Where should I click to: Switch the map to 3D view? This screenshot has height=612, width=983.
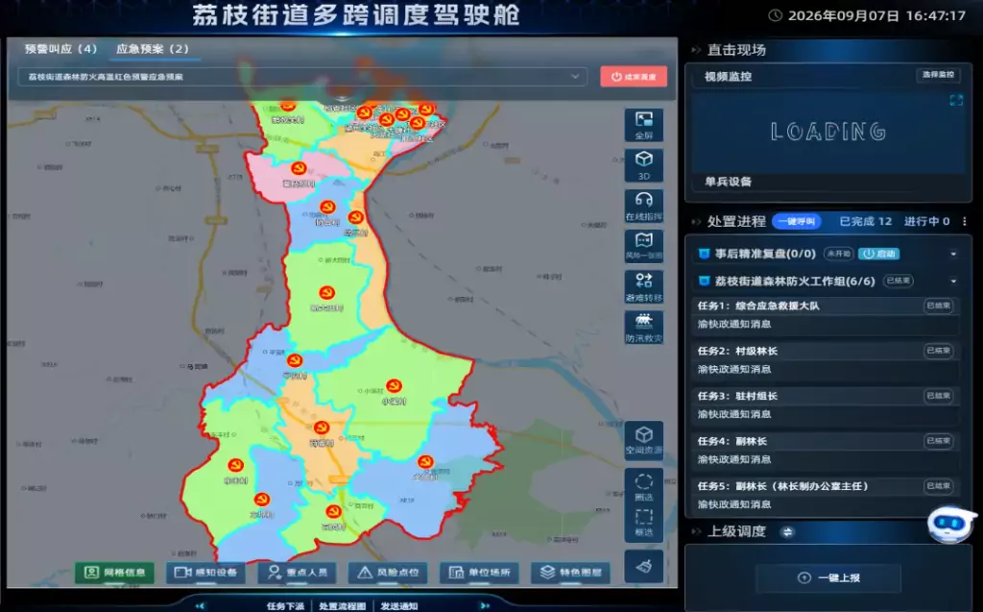tap(644, 165)
